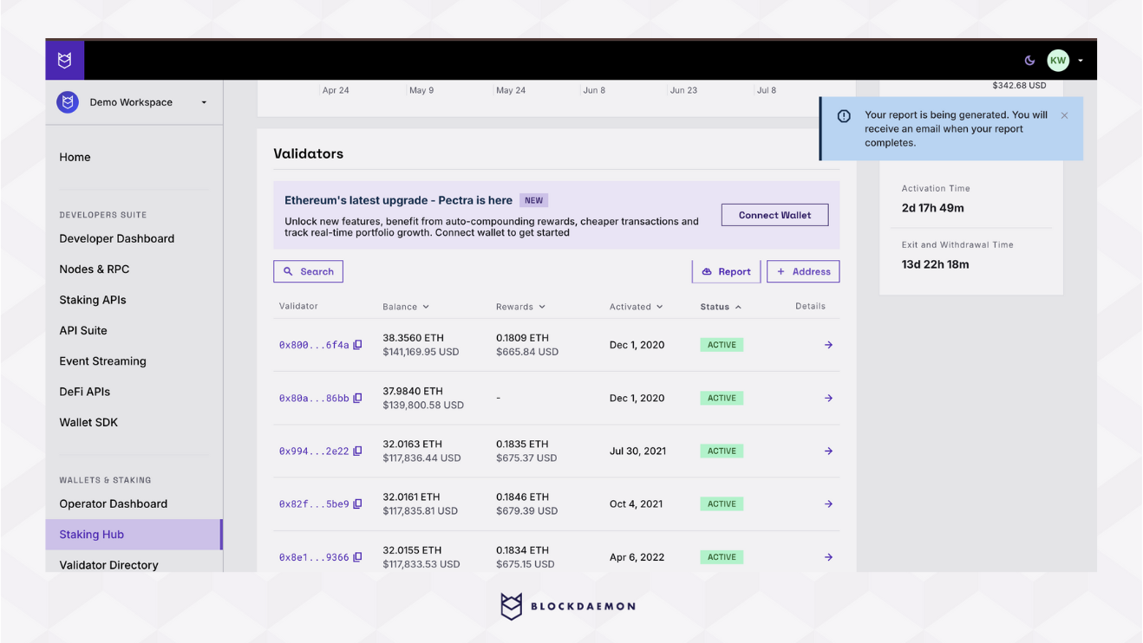
Task: Click the 38.3560 ETH balance value
Action: tap(413, 338)
